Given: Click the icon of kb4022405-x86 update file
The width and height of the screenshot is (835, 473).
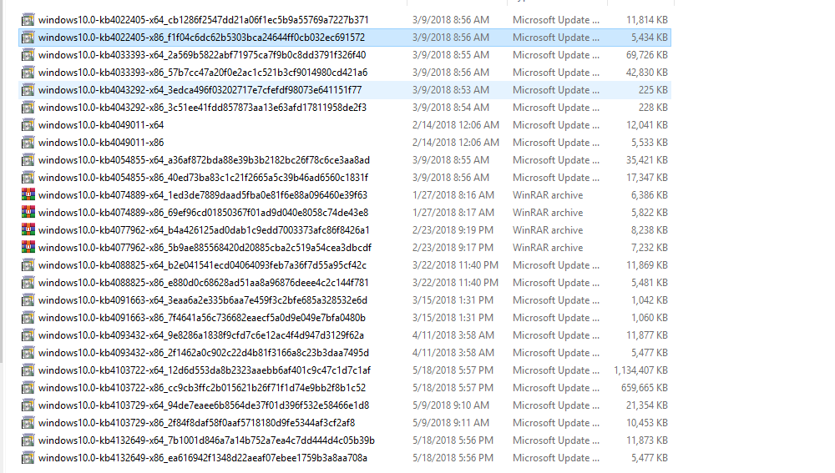Looking at the screenshot, I should (x=28, y=38).
